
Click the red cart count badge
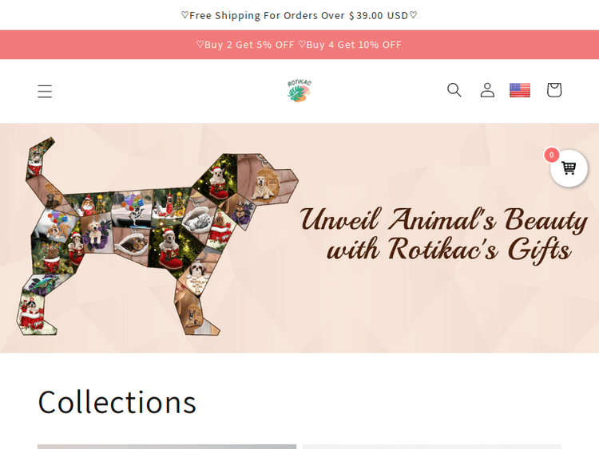click(x=551, y=155)
